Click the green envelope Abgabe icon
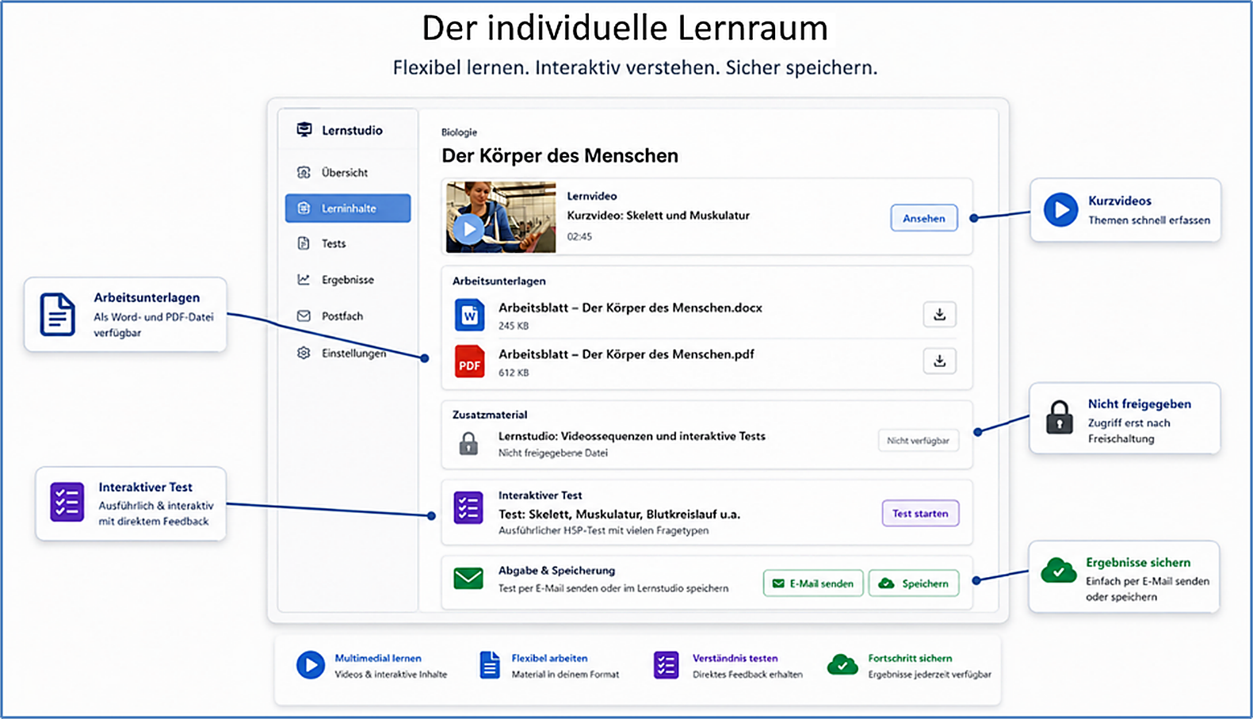 pos(468,579)
